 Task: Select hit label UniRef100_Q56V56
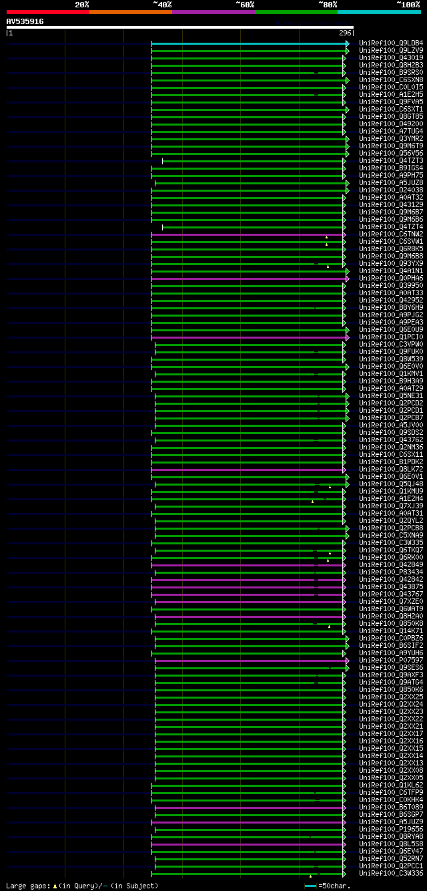[x=391, y=154]
